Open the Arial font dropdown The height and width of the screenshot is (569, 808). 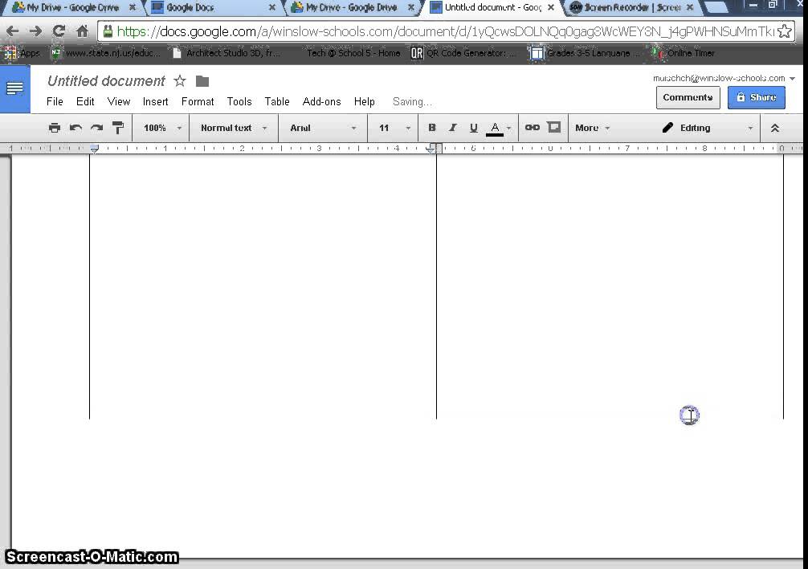(323, 128)
